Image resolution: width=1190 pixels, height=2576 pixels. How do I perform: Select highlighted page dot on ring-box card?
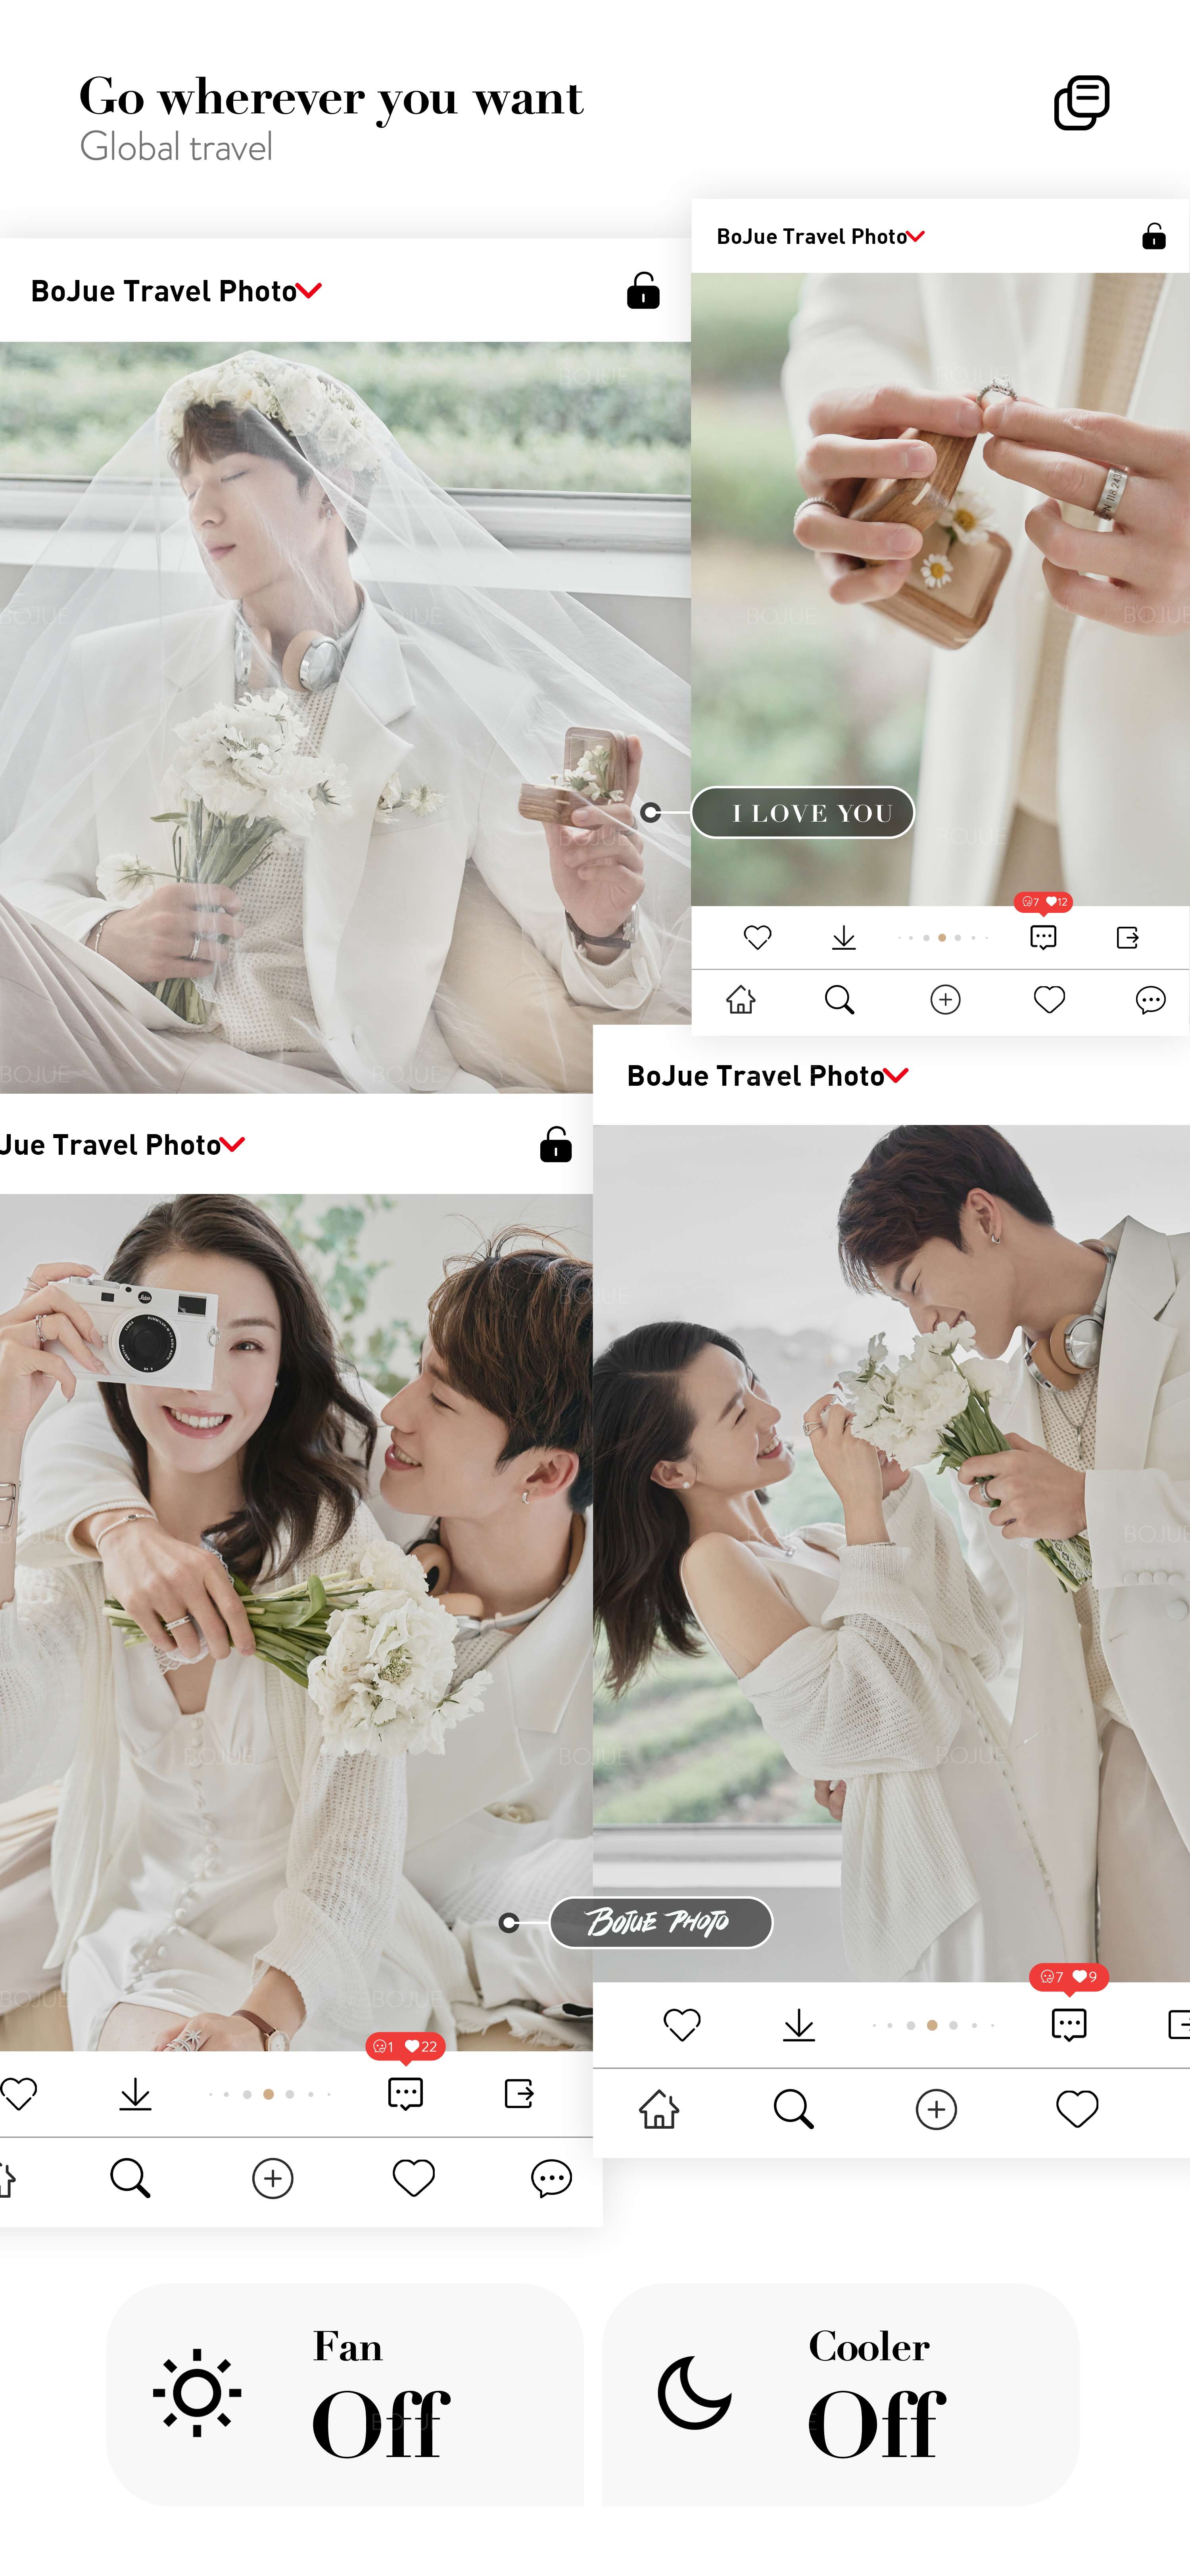[x=942, y=937]
